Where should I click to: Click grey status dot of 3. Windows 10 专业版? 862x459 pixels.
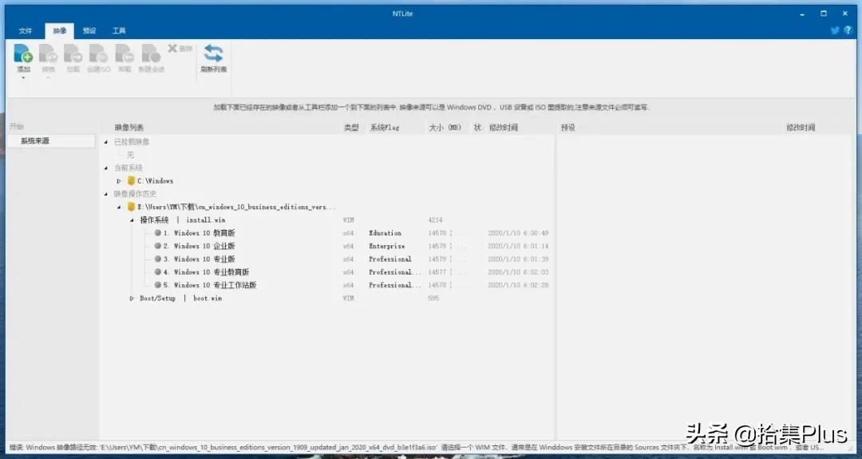tap(158, 259)
